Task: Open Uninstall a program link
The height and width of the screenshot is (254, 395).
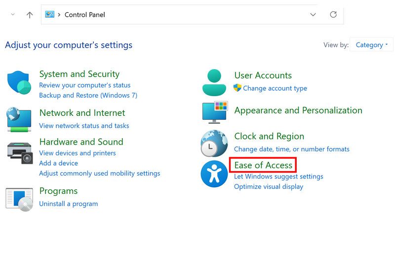Action: (x=68, y=204)
